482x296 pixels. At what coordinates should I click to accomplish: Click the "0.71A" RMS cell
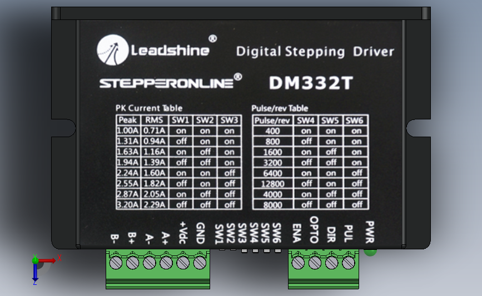click(x=155, y=131)
